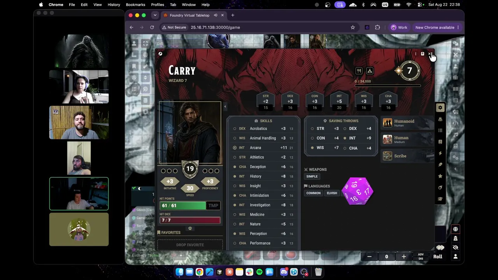This screenshot has width=498, height=280.
Task: Toggle Deception skill proficiency
Action: (x=235, y=167)
